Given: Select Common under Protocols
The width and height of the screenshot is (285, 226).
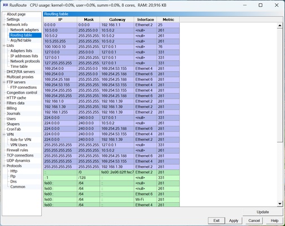Looking at the screenshot, I should point(18,187).
